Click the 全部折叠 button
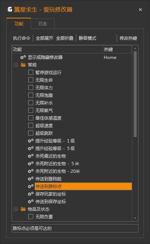Image resolution: width=150 pixels, height=244 pixels. click(65, 38)
